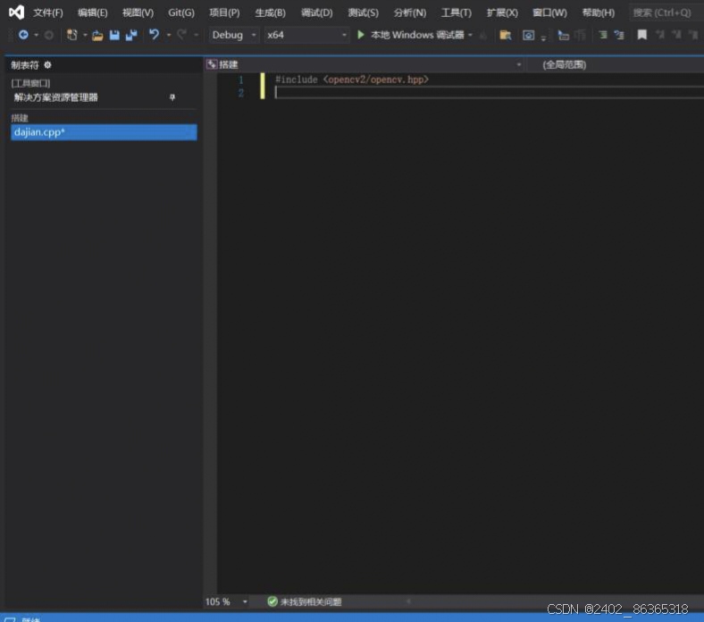The width and height of the screenshot is (704, 622).
Task: Open the 分析(N) menu
Action: [x=409, y=13]
